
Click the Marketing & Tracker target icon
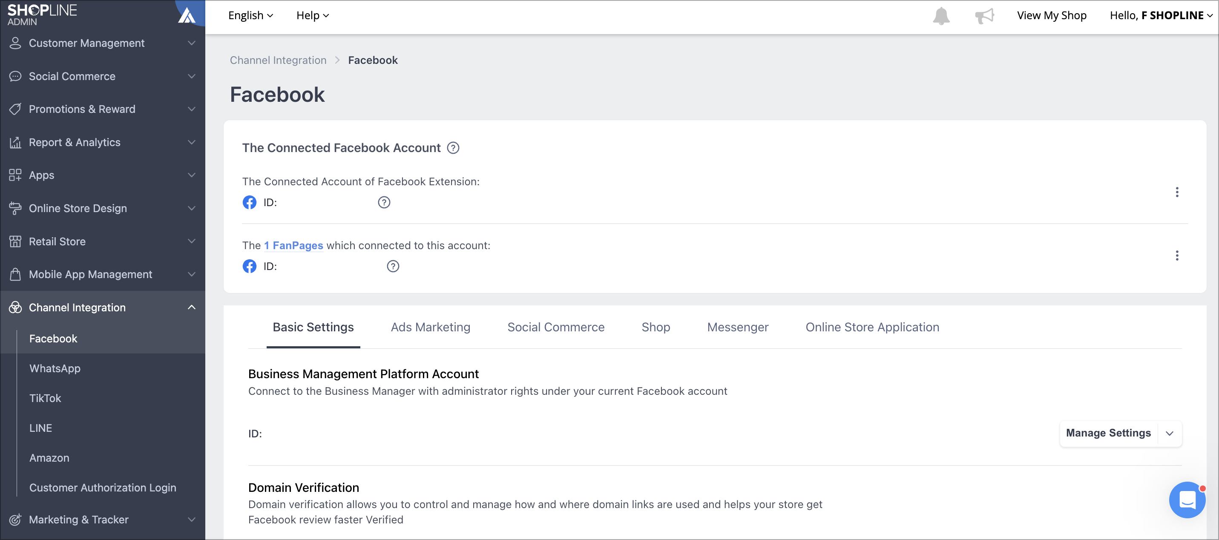pyautogui.click(x=15, y=520)
